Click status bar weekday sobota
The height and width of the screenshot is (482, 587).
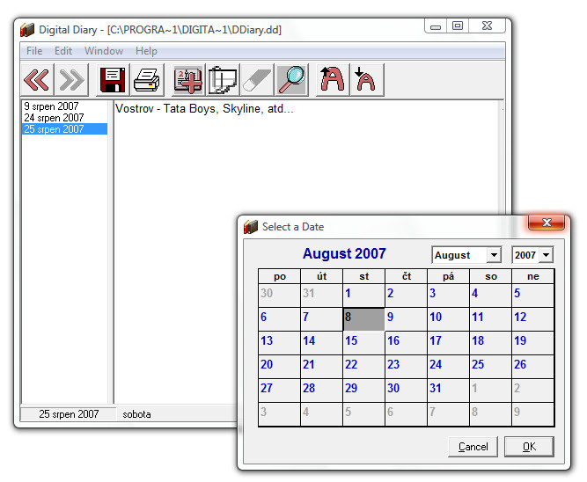(136, 414)
